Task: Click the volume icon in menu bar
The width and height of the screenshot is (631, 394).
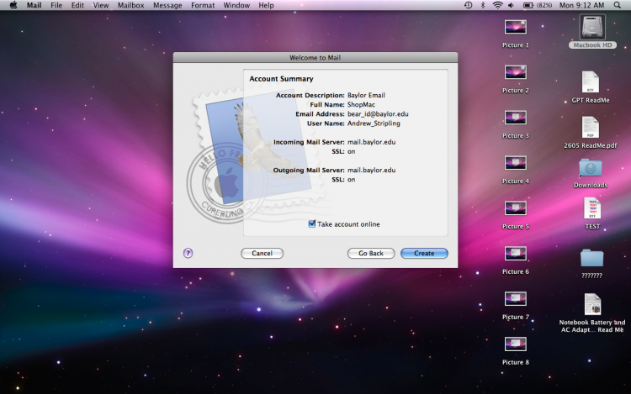Action: (511, 5)
